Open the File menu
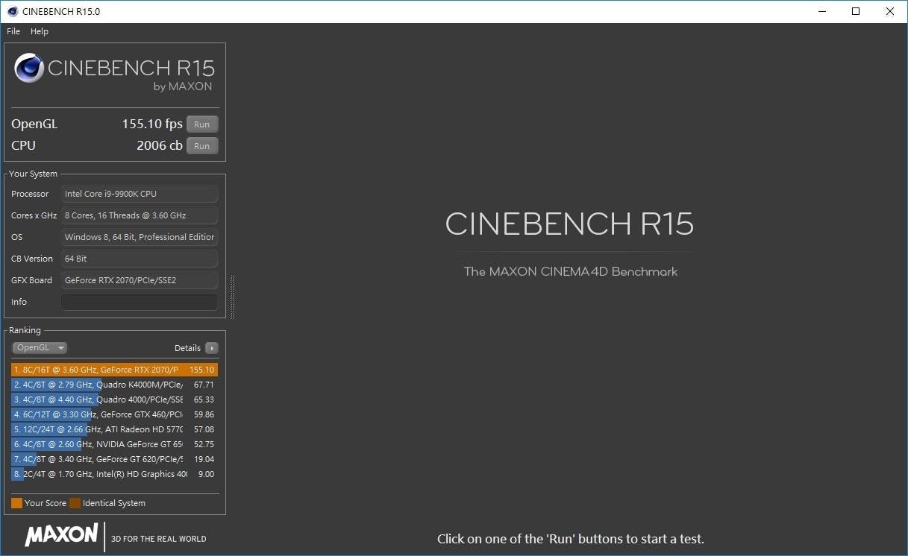Viewport: 908px width, 556px height. tap(13, 31)
